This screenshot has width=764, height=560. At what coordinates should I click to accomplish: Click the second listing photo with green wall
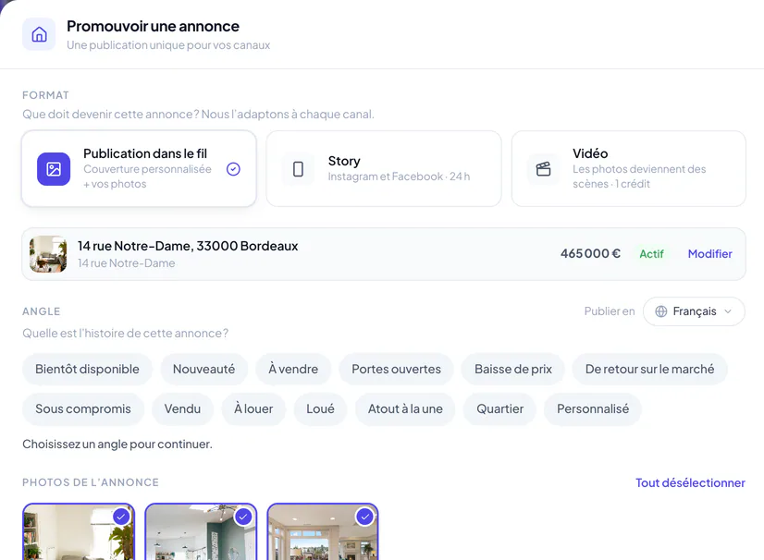click(201, 531)
